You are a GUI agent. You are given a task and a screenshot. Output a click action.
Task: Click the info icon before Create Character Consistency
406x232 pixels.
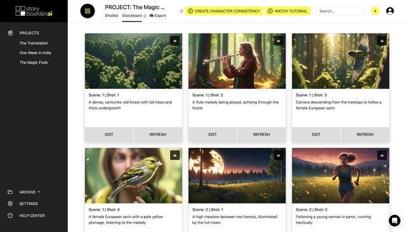tap(181, 11)
